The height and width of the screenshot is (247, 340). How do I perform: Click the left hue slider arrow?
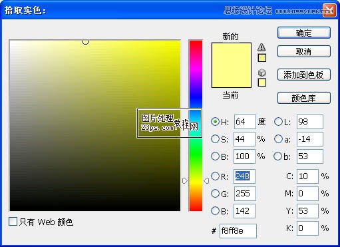pyautogui.click(x=185, y=181)
